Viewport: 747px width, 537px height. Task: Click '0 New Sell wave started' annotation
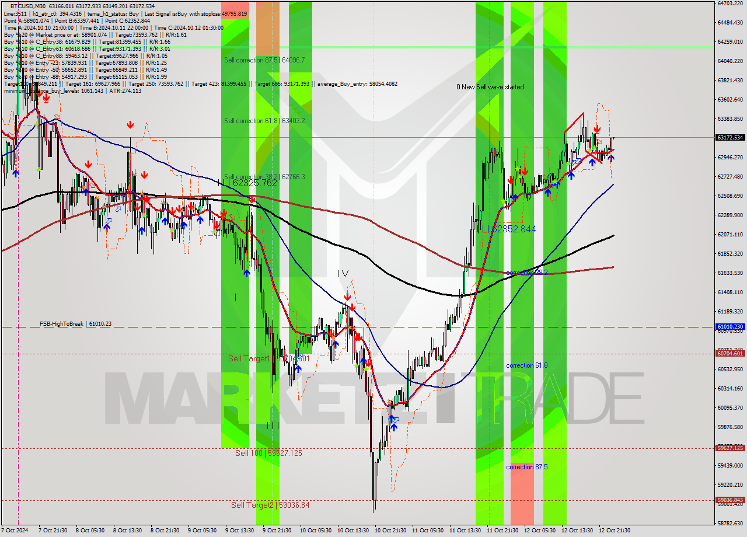490,87
